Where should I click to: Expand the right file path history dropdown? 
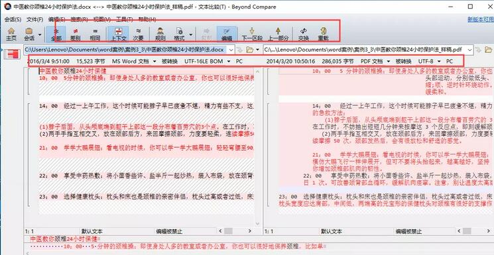click(470, 50)
